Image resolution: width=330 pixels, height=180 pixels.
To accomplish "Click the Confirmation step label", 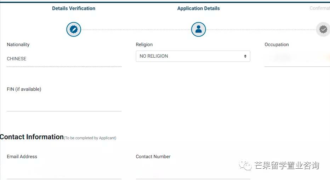I will coord(319,8).
